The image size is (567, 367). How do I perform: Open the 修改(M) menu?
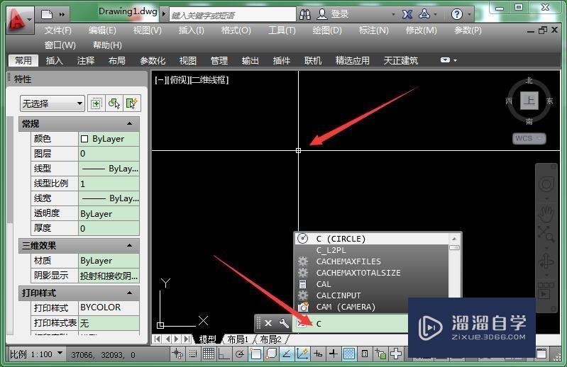pyautogui.click(x=422, y=30)
